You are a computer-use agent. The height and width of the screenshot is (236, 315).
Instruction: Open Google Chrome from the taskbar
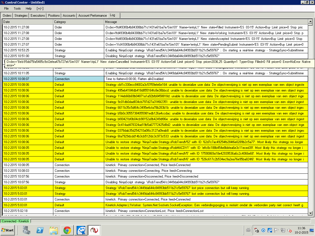point(67,230)
